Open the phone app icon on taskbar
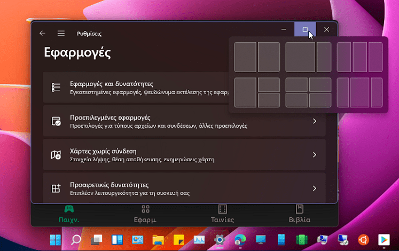The width and height of the screenshot is (399, 251). [x=281, y=240]
